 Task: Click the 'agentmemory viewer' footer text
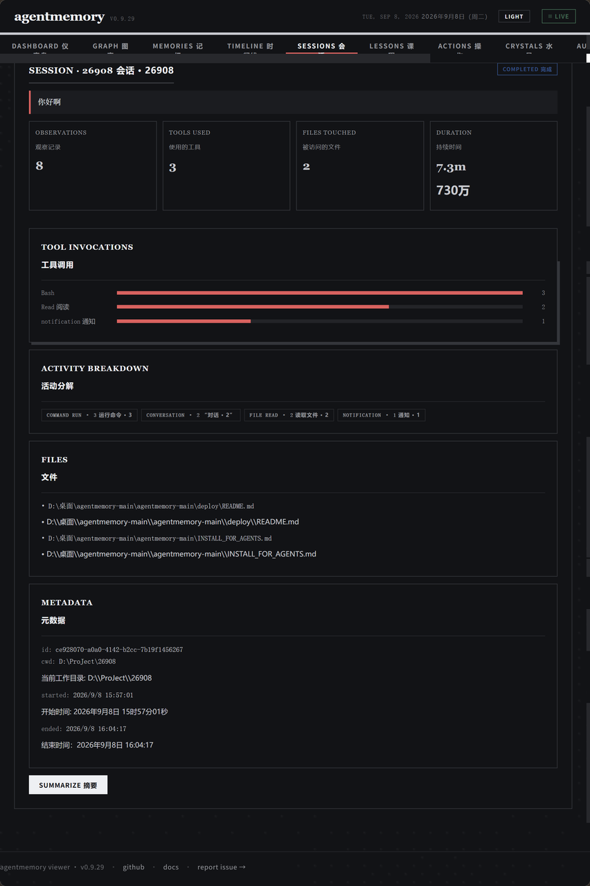35,867
